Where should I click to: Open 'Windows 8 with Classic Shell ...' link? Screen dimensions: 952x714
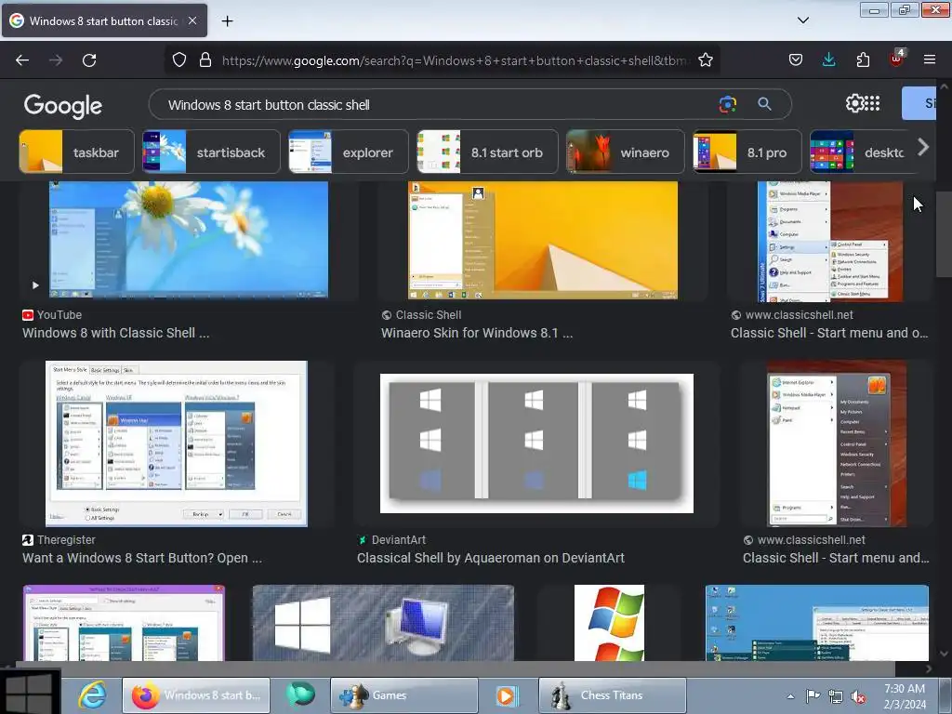tap(116, 333)
